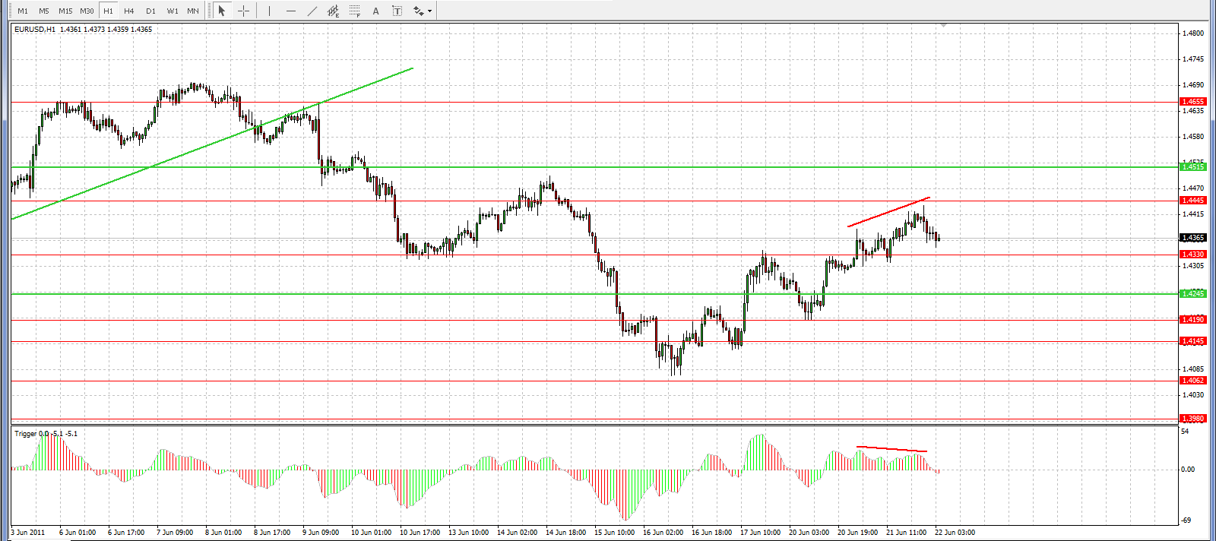Click the red 1.4655 price label

[x=1192, y=101]
